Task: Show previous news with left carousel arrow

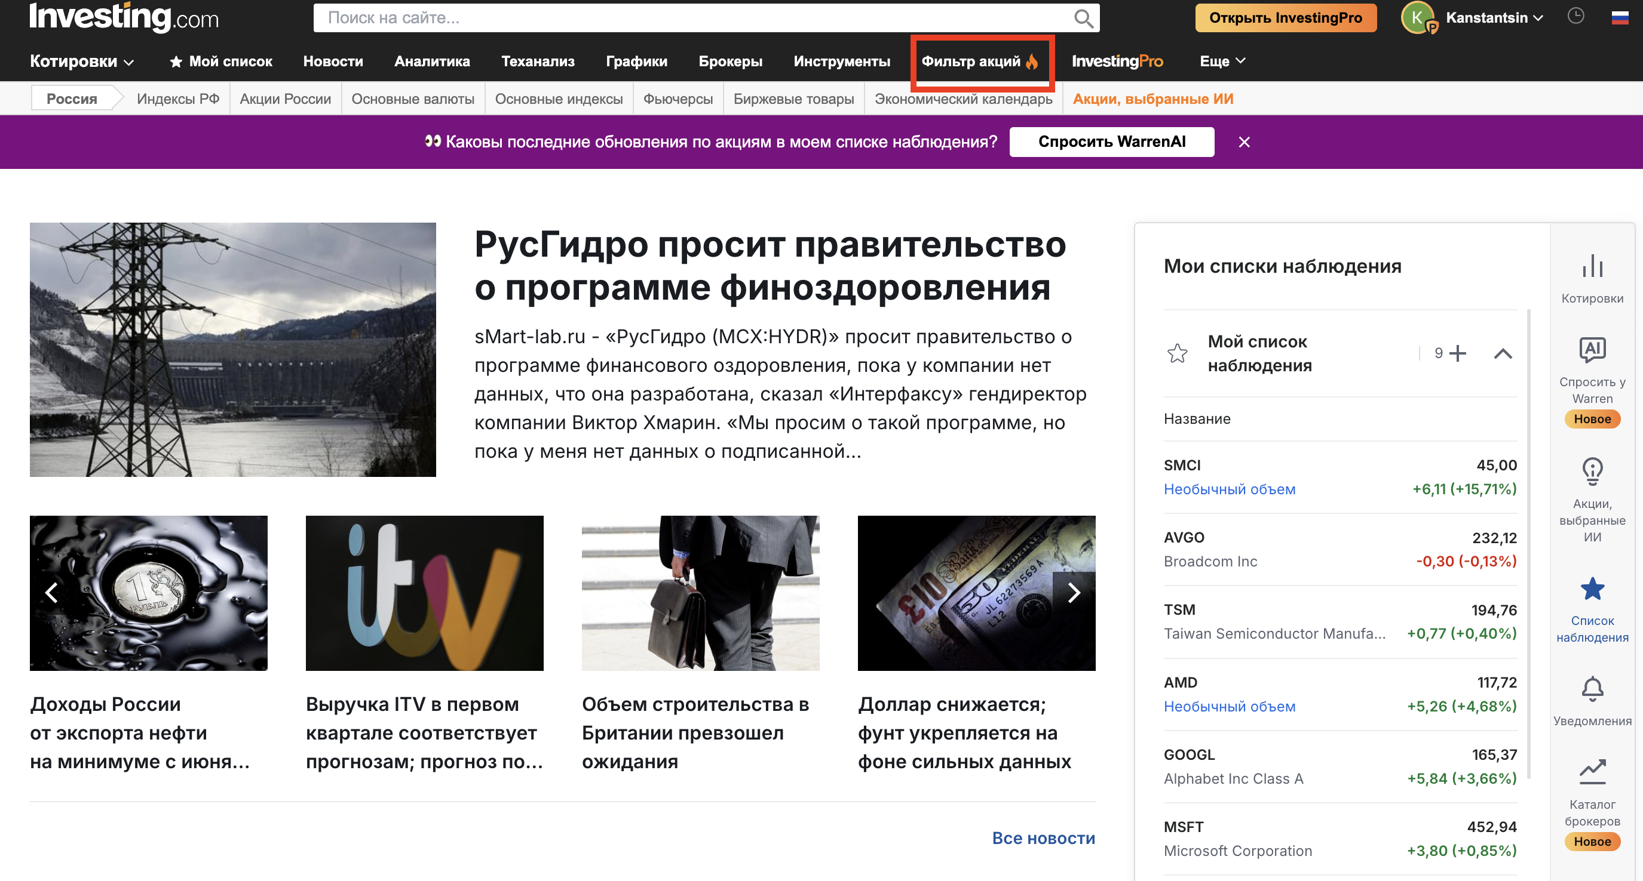Action: tap(51, 593)
